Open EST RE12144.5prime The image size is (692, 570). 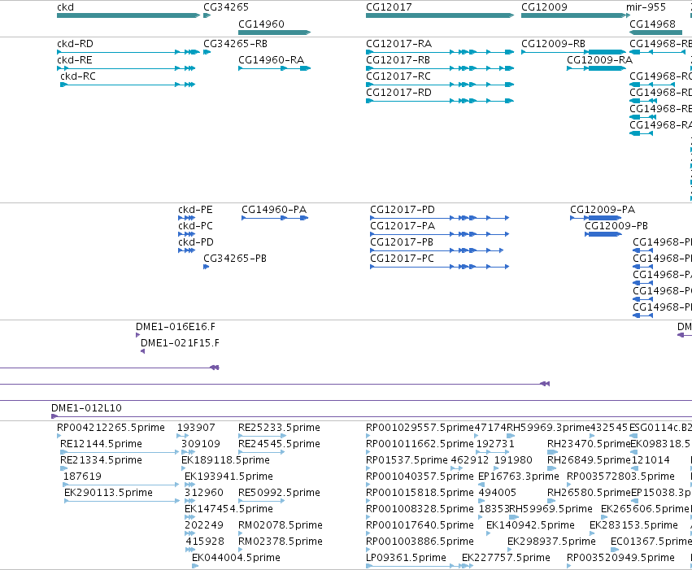point(101,444)
